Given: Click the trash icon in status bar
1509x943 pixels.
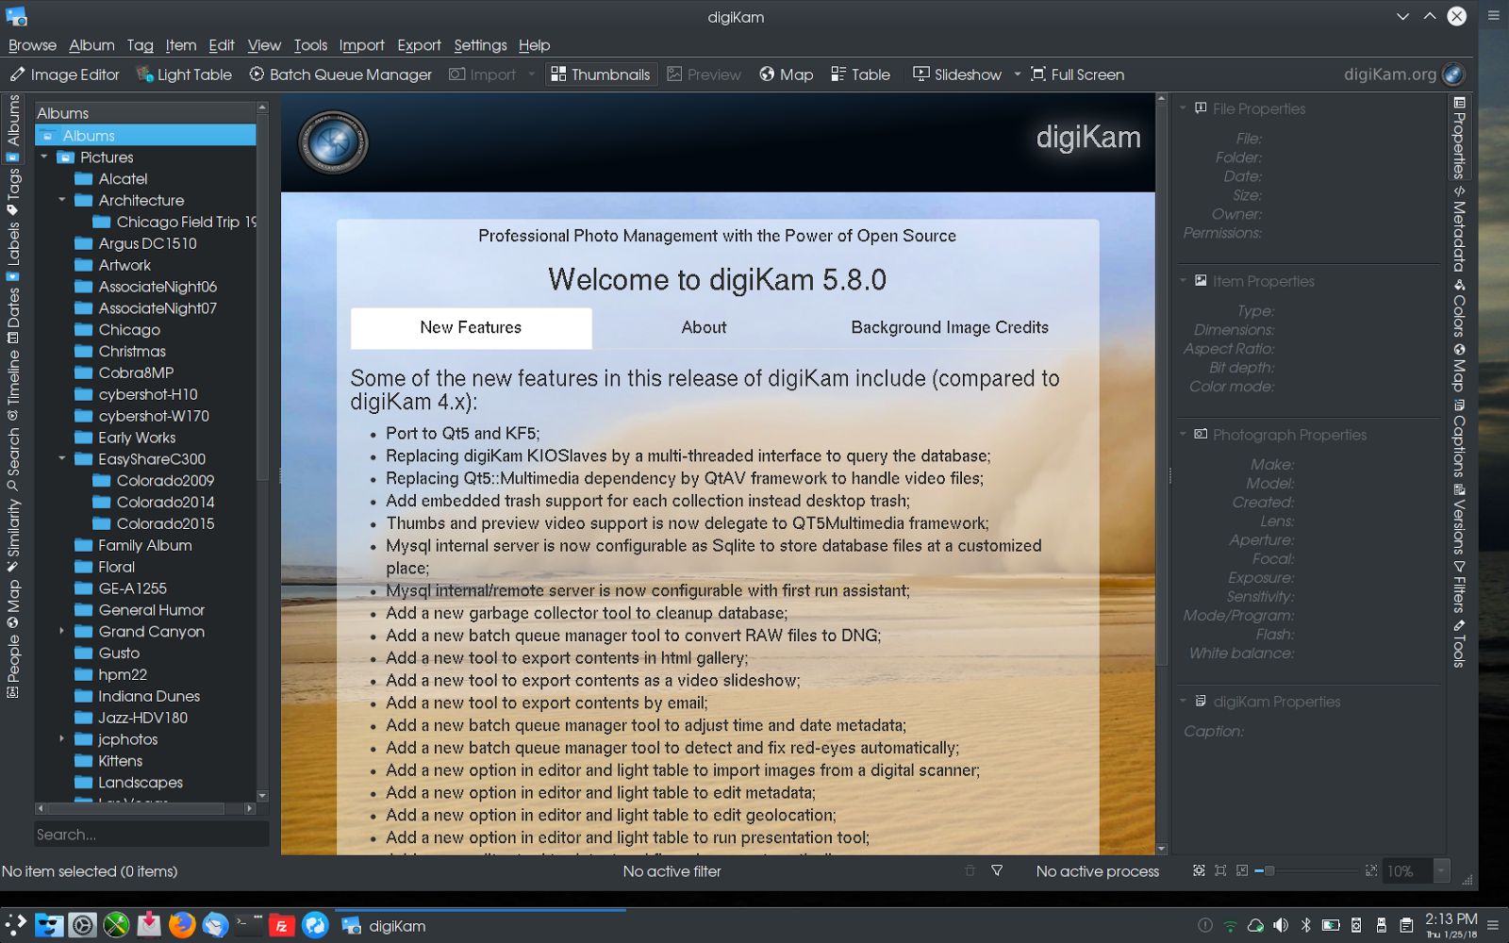Looking at the screenshot, I should 970,870.
